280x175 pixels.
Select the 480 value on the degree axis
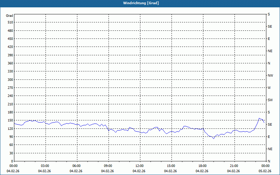tap(10, 31)
